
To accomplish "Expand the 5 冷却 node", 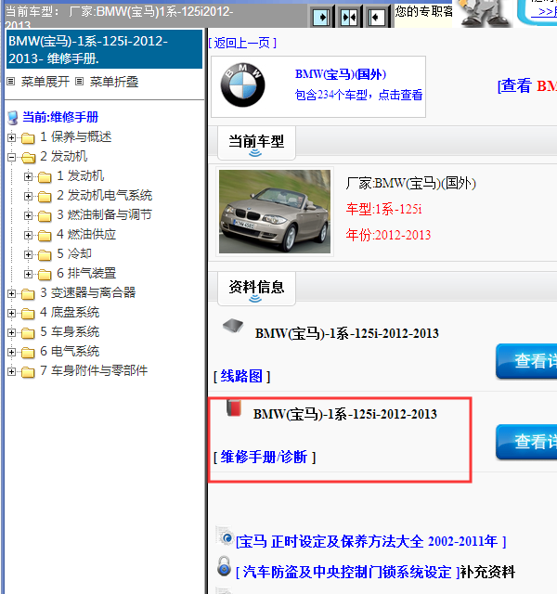I will [x=28, y=254].
